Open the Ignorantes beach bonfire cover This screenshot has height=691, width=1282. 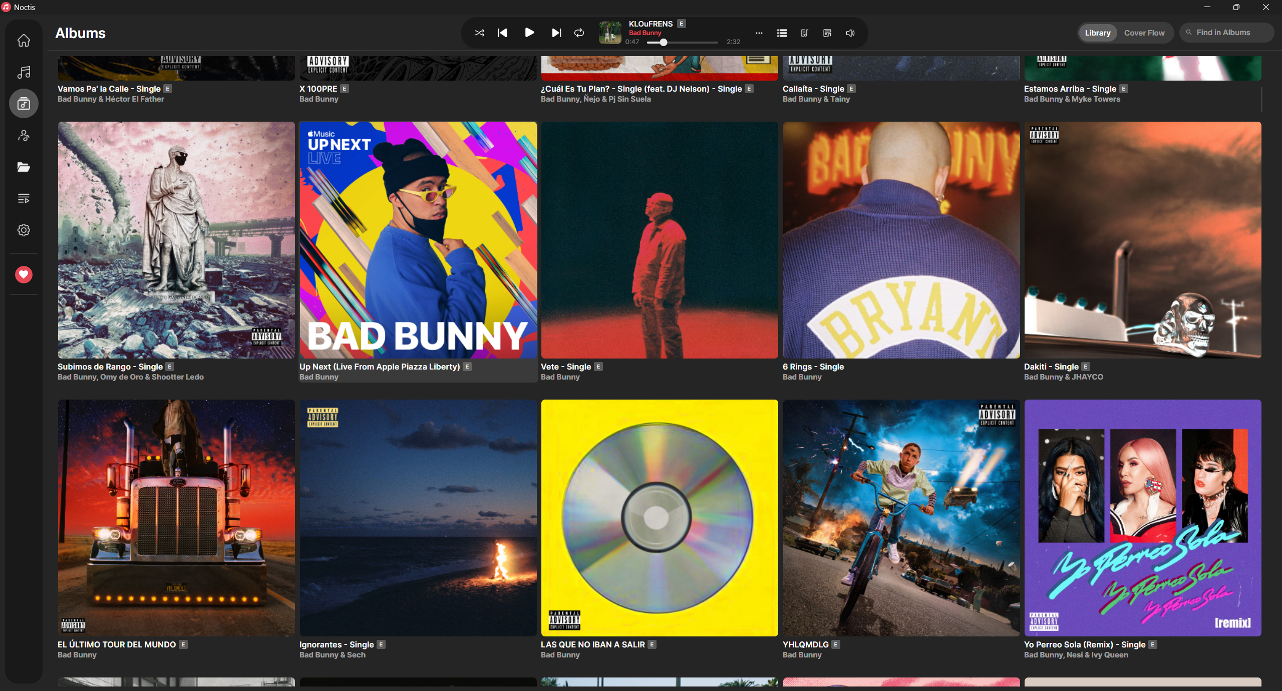(418, 518)
